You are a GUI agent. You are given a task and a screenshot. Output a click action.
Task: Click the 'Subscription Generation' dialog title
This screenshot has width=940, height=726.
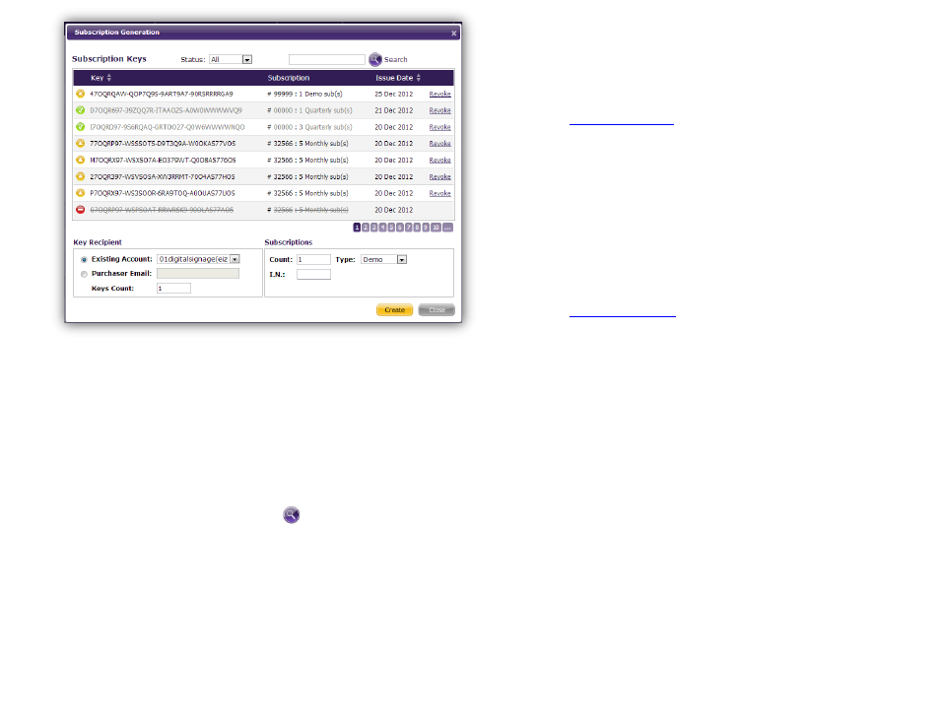coord(117,33)
